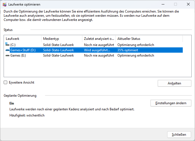Image resolution: width=195 pixels, height=141 pixels.
Task: Sort by the Medientyp column header
Action: (61, 39)
